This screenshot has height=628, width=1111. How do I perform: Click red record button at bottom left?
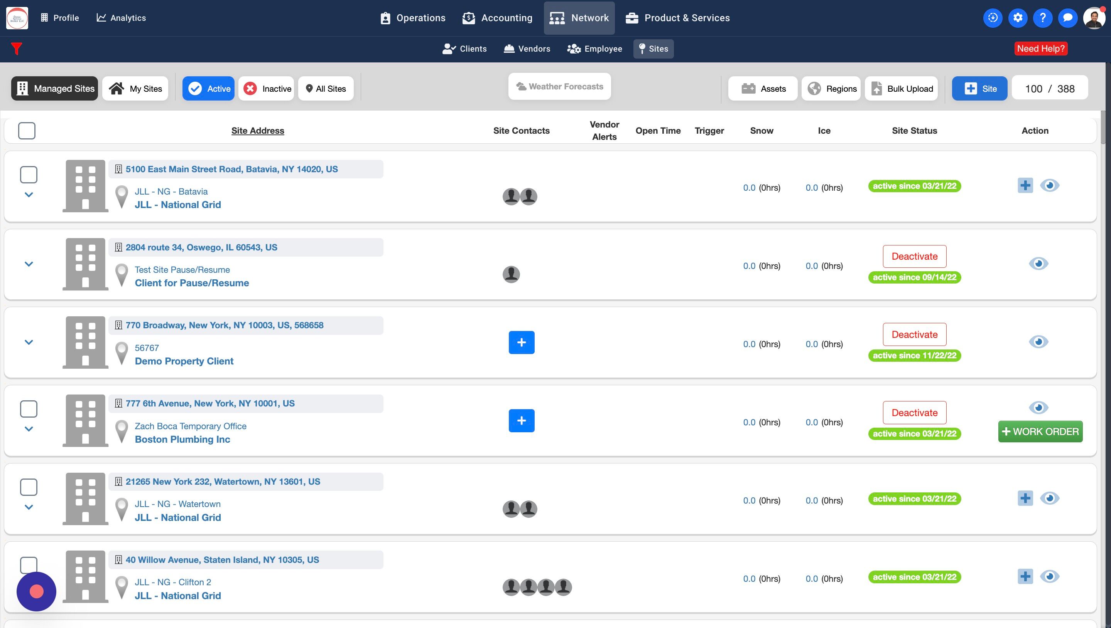36,591
